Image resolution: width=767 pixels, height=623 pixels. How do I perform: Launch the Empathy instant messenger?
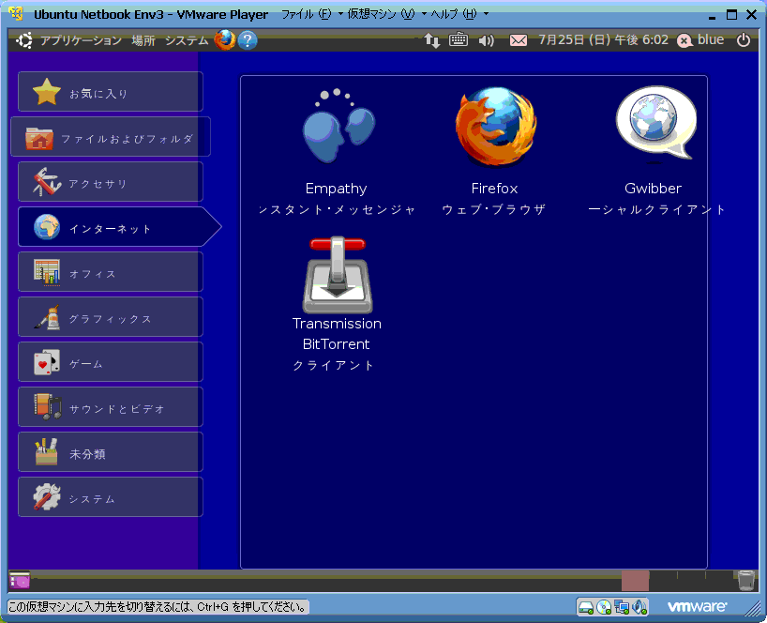click(x=337, y=152)
